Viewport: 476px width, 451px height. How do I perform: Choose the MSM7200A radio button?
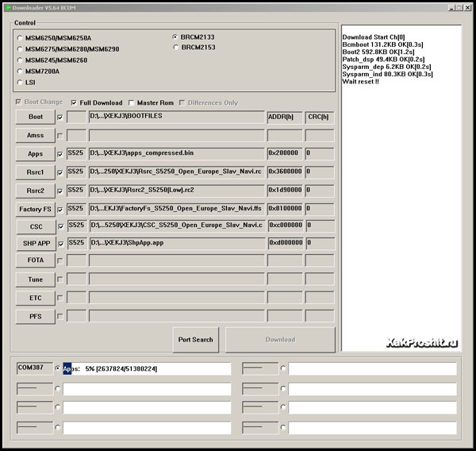click(20, 71)
